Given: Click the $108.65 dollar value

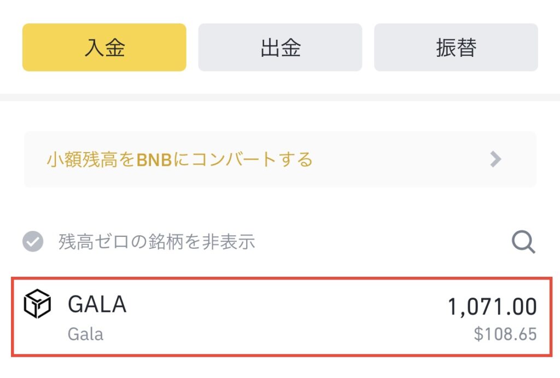Looking at the screenshot, I should pos(505,334).
